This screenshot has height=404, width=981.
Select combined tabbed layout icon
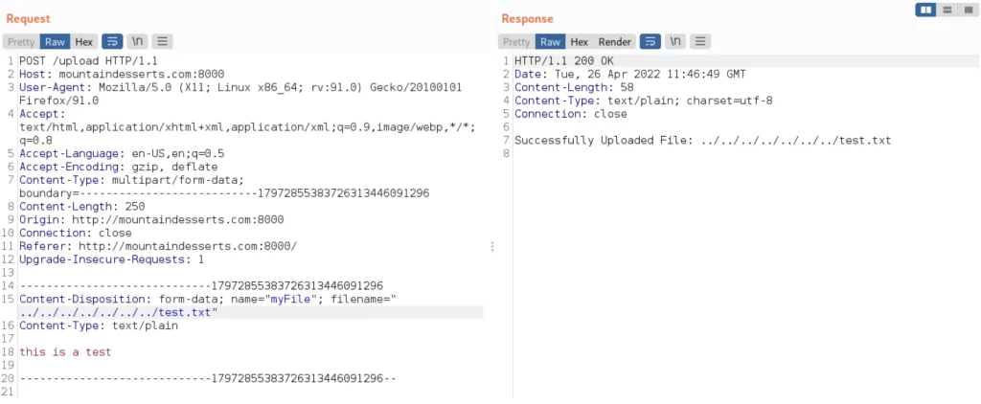(x=967, y=10)
